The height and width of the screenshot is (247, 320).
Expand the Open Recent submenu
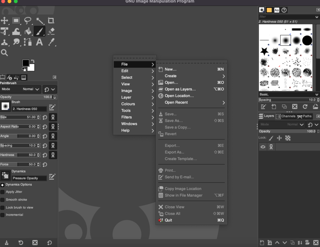pyautogui.click(x=192, y=102)
